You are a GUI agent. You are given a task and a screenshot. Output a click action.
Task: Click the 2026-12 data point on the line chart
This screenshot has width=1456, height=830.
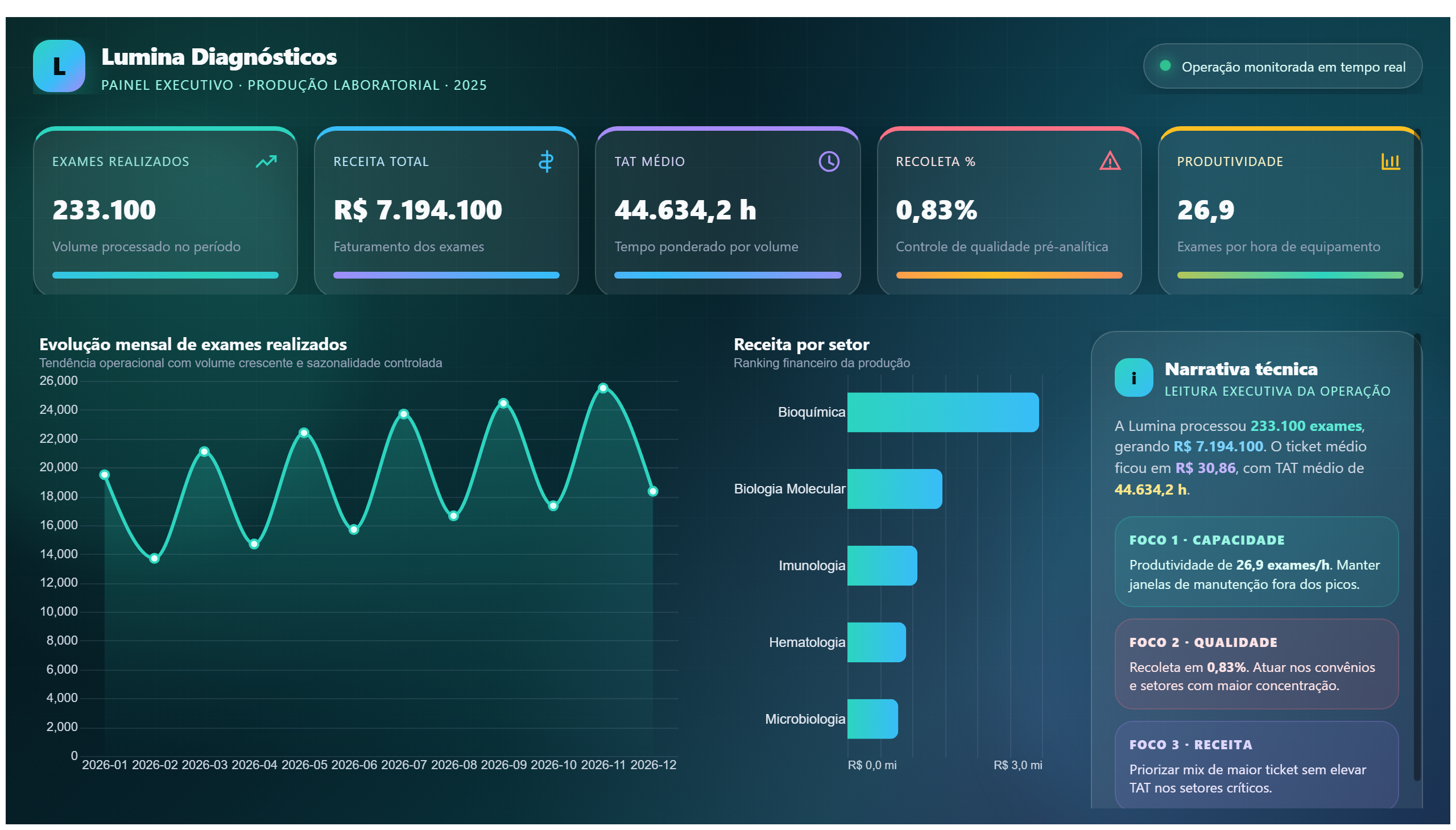coord(653,491)
